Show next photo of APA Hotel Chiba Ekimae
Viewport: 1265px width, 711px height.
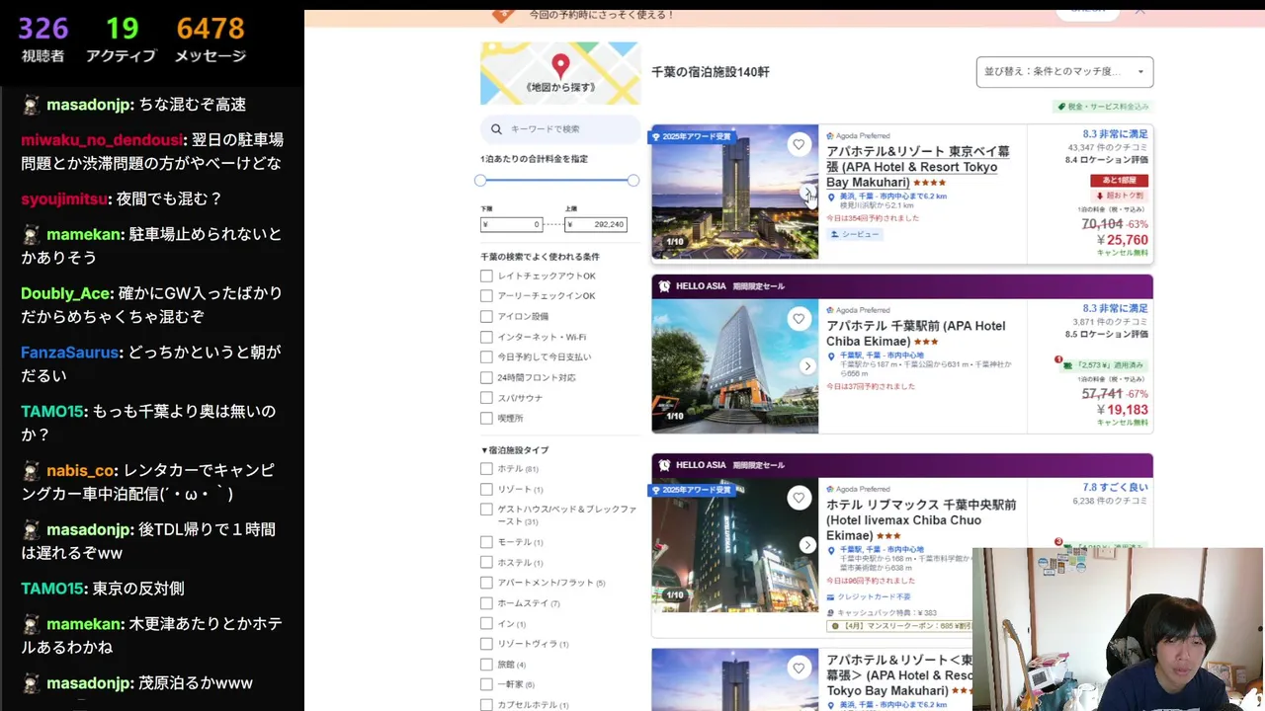pos(807,366)
